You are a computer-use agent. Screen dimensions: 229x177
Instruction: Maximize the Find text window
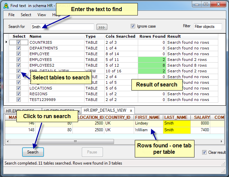click(206, 4)
